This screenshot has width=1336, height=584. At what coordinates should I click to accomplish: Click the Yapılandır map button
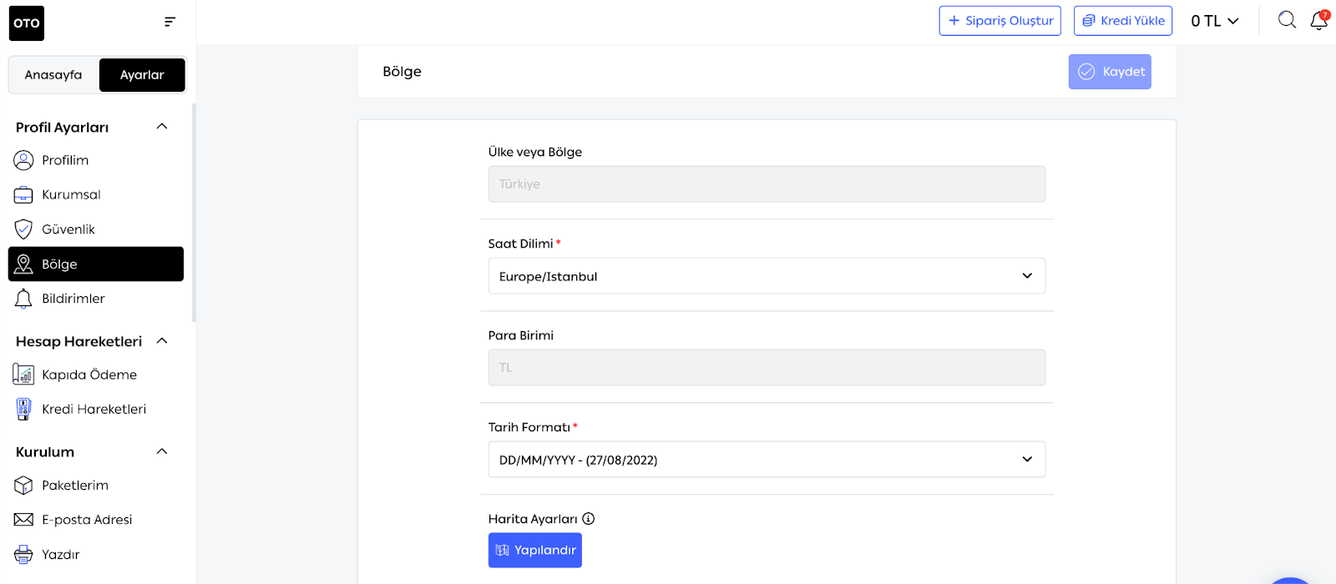click(535, 551)
